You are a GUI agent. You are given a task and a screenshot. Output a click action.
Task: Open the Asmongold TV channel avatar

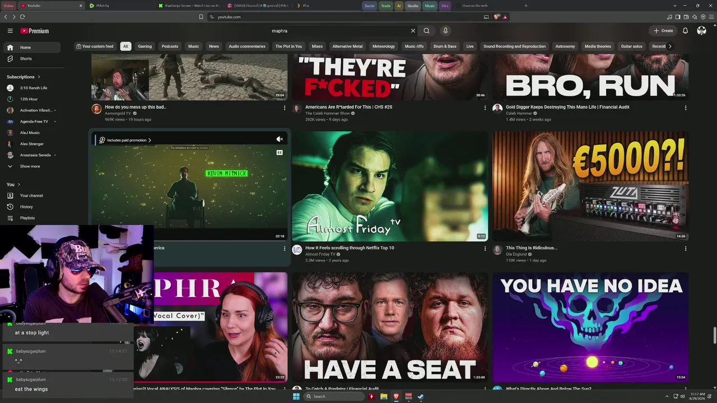96,109
